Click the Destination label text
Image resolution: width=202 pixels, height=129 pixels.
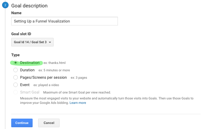point(30,63)
